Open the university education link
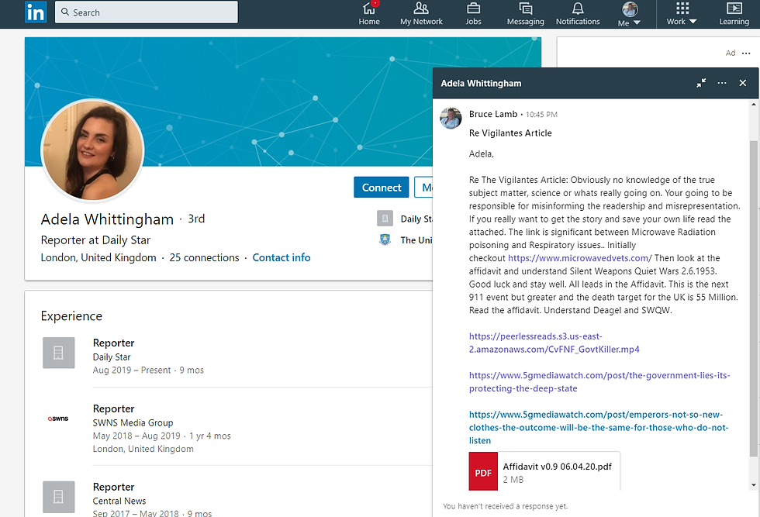This screenshot has width=760, height=517. [x=405, y=240]
